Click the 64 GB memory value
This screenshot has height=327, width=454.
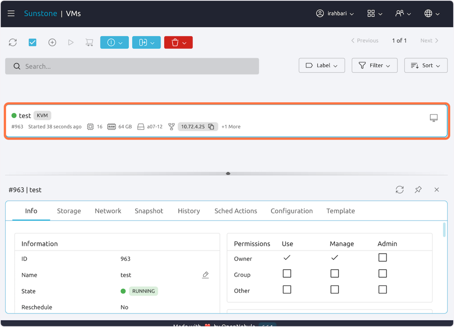pyautogui.click(x=125, y=127)
